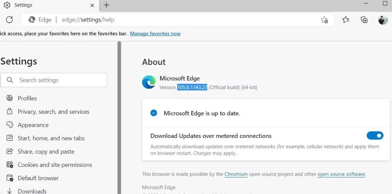Screen dimensions: 392x194
Task: Click the Edge logo in the address bar
Action: 32,20
